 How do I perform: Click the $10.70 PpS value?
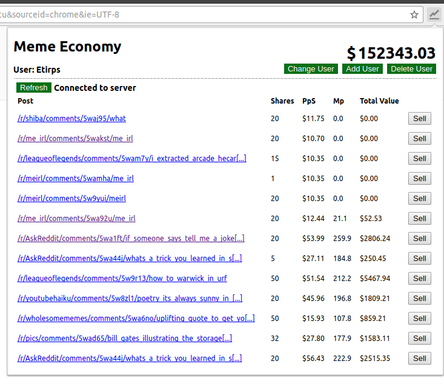point(313,139)
